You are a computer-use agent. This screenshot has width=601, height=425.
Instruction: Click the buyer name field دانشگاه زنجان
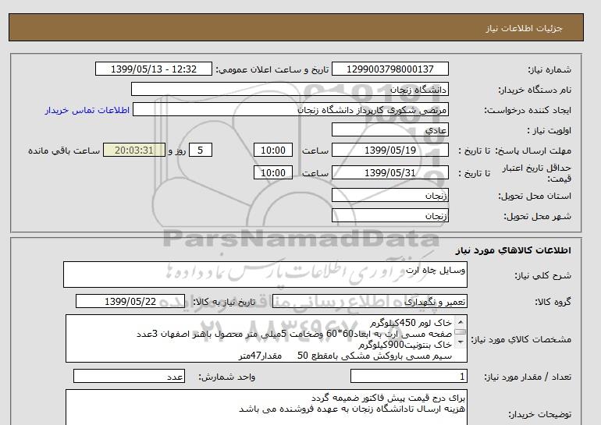click(290, 90)
